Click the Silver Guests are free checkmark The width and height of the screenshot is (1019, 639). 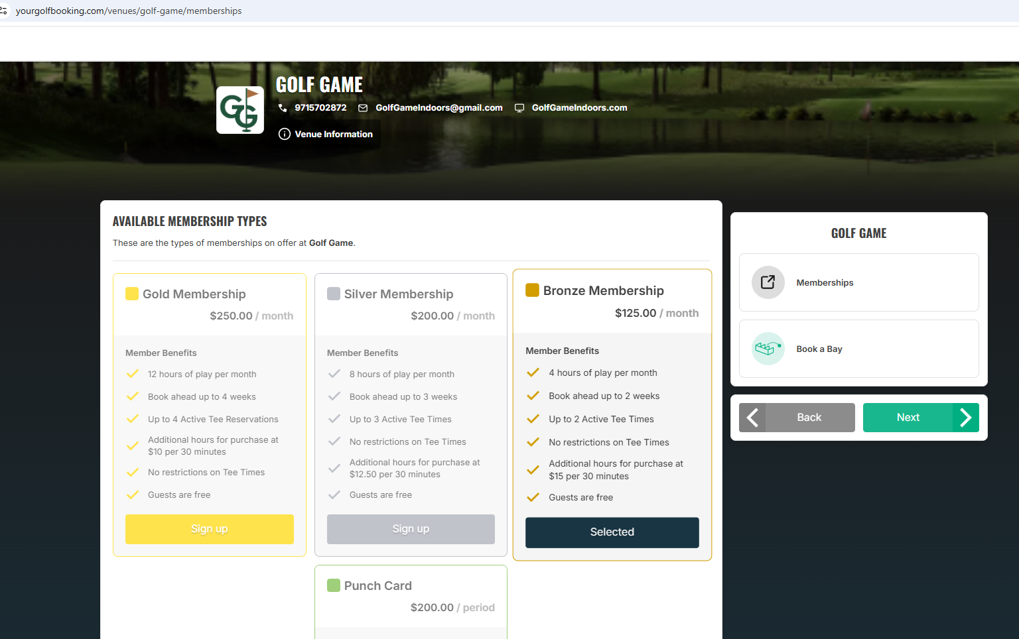(x=334, y=494)
